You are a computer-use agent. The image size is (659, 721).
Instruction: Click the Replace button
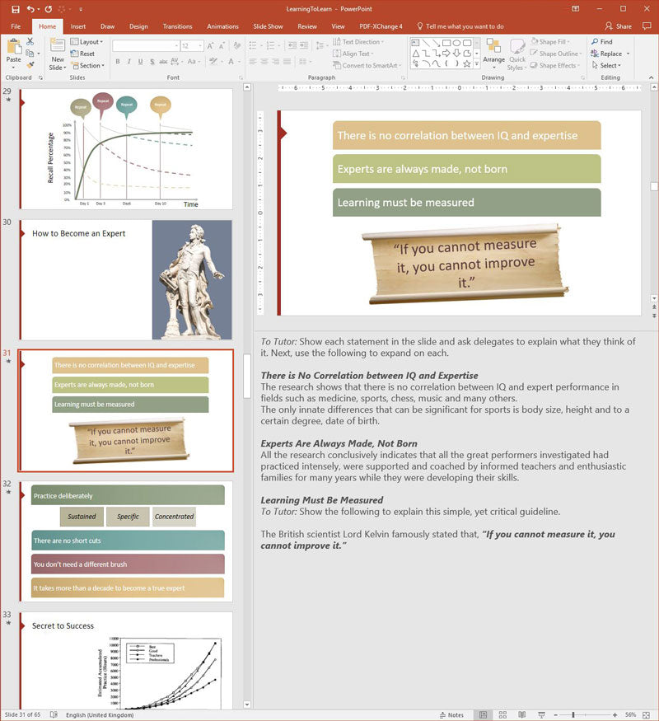tap(606, 54)
